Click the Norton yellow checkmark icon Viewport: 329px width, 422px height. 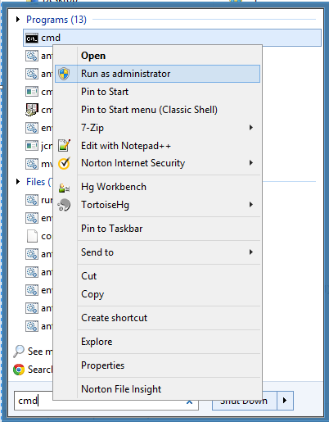(x=65, y=163)
